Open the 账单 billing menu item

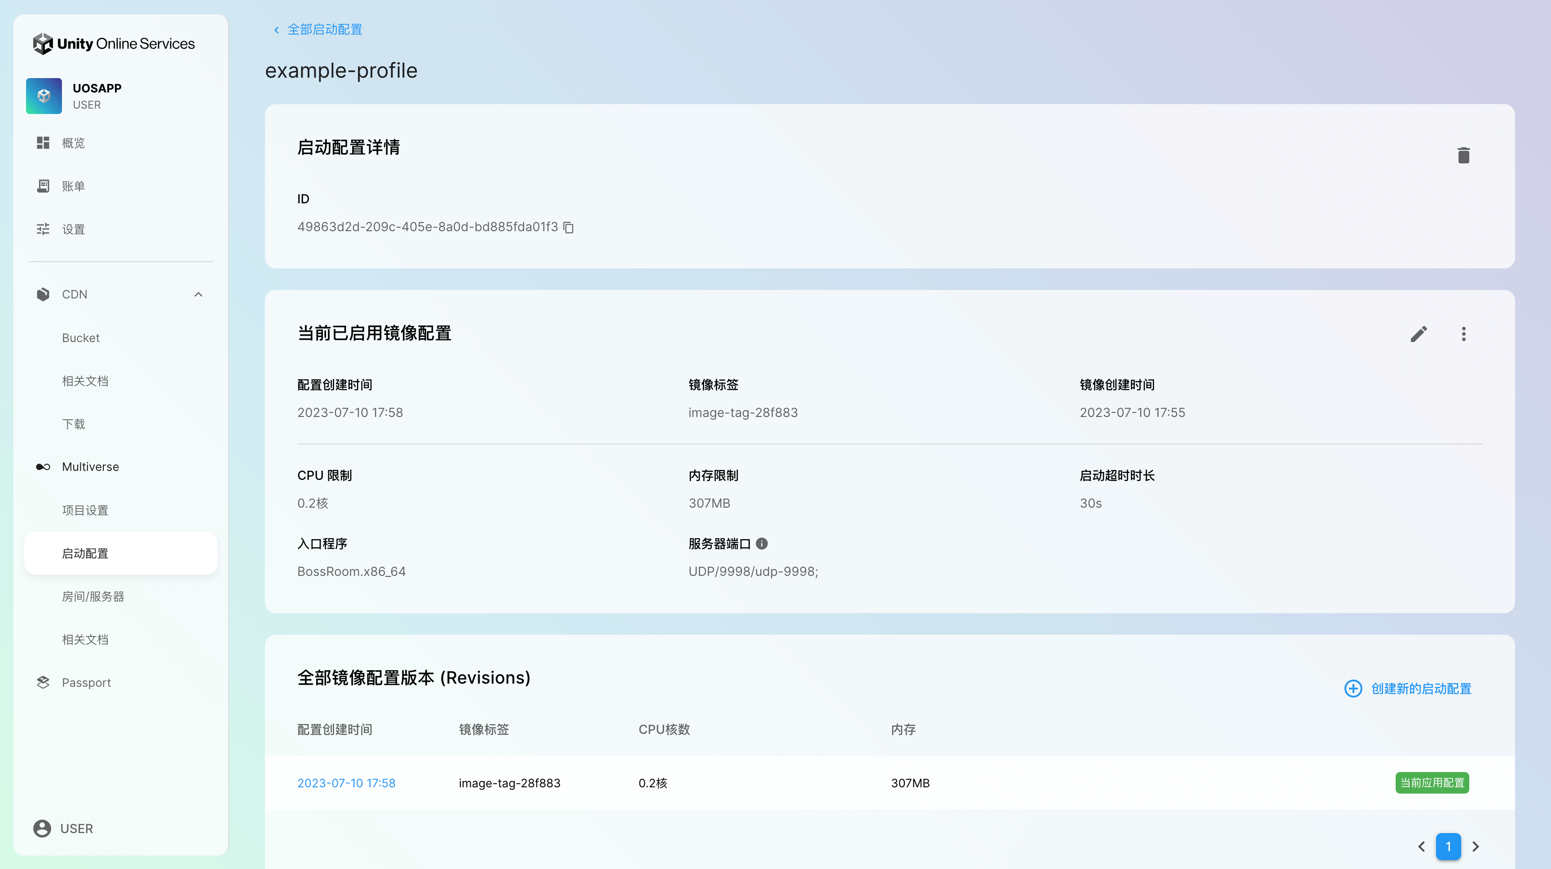[x=73, y=186]
